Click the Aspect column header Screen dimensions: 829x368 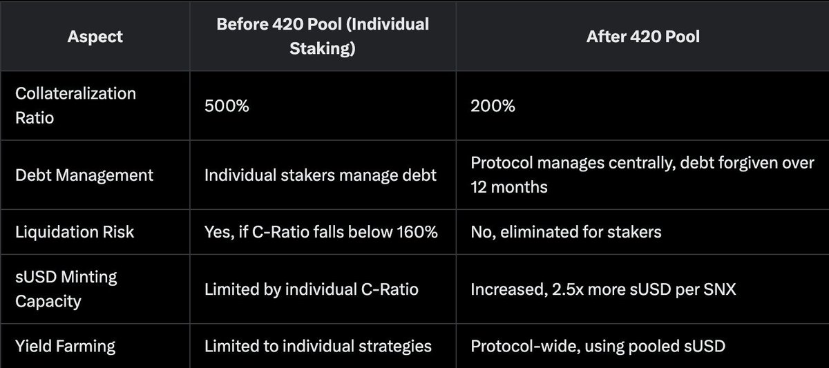click(96, 37)
